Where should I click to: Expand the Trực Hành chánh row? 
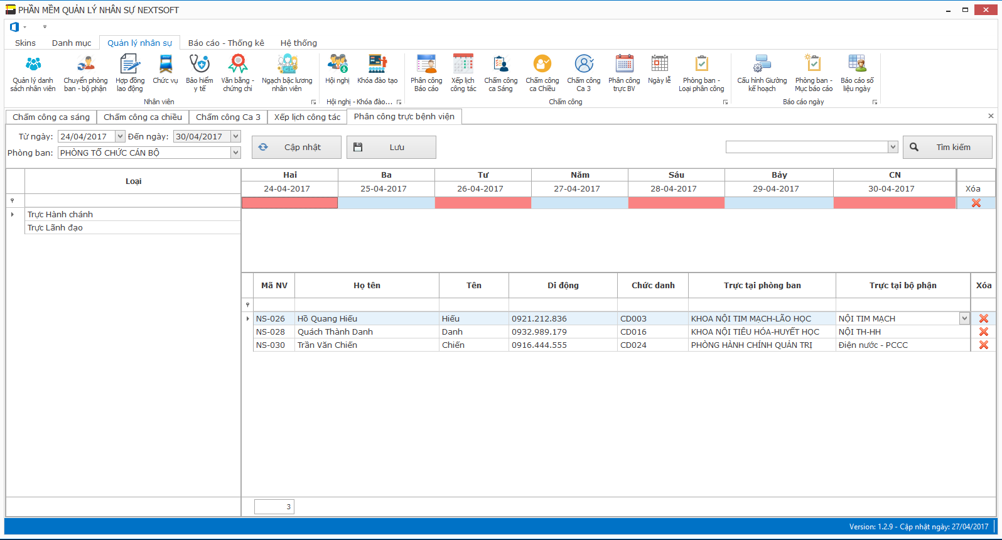tap(13, 214)
